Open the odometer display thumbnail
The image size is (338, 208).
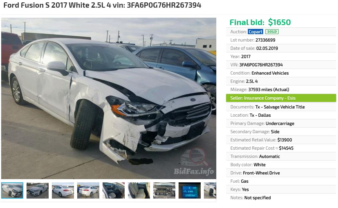(x=189, y=190)
